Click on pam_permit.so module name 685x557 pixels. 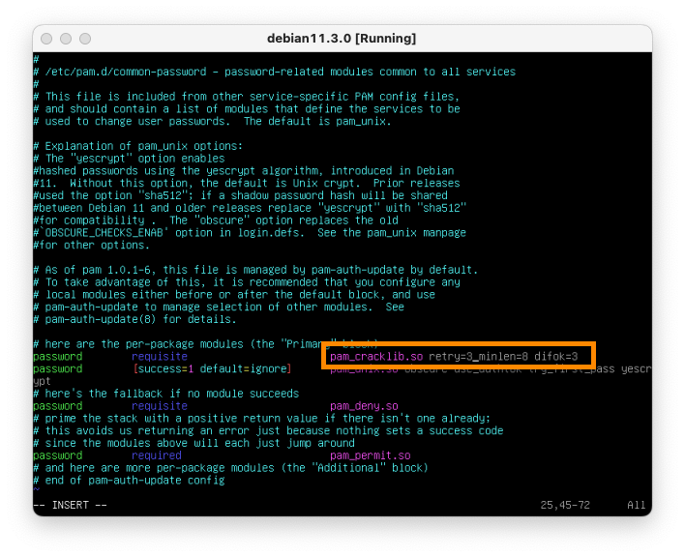pos(371,455)
